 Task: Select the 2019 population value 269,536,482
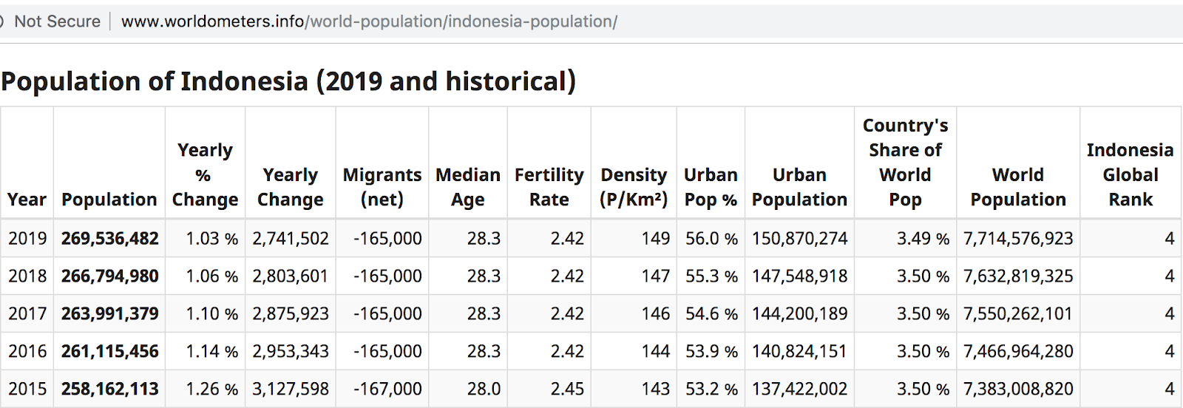pos(110,239)
